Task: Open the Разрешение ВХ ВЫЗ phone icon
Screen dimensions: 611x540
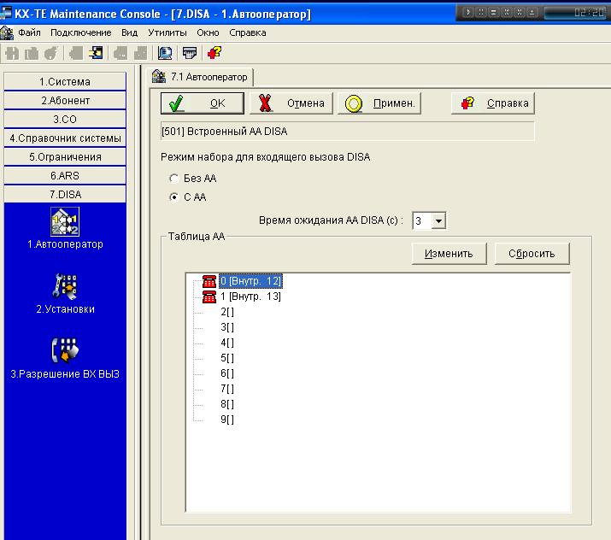Action: click(65, 350)
